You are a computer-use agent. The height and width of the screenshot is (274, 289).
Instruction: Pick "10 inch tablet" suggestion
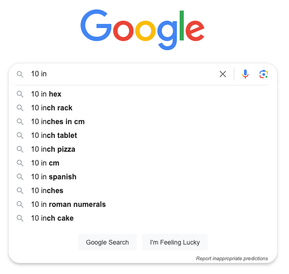54,136
